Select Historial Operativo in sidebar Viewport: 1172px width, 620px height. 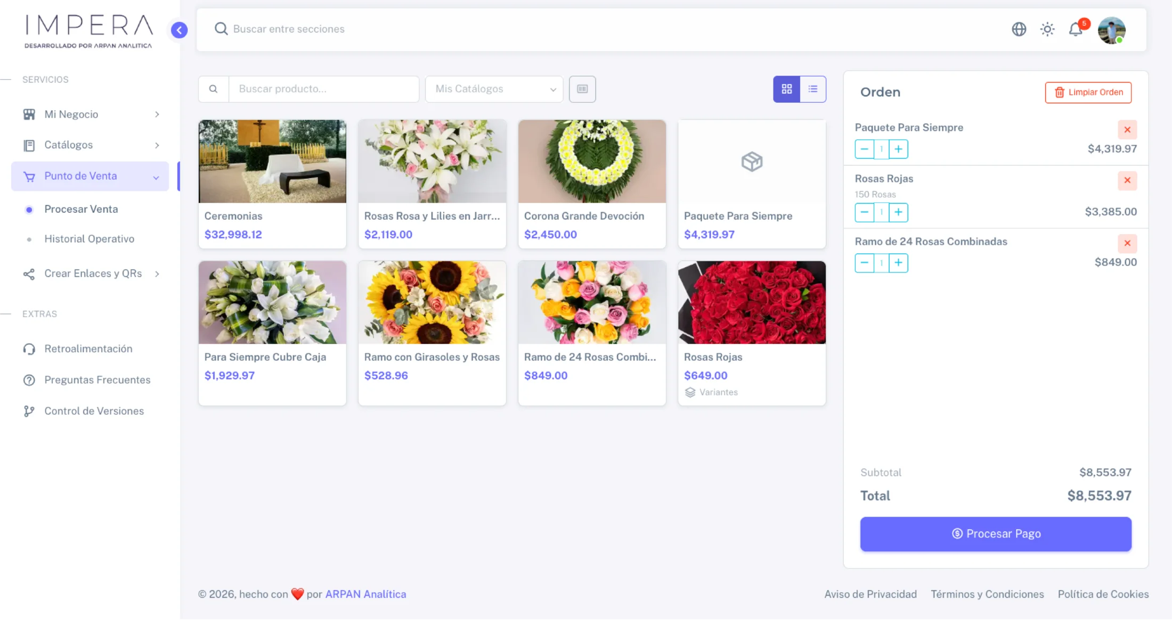[89, 238]
